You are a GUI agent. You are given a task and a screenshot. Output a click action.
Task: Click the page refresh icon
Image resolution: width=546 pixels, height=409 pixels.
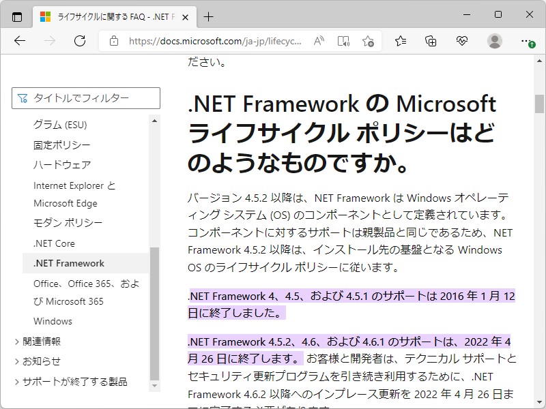[80, 41]
